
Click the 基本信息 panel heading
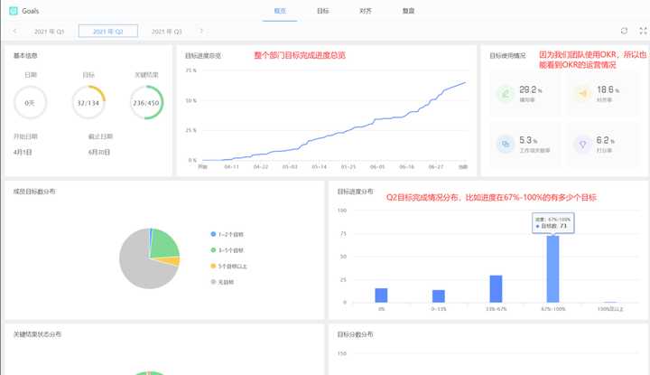[x=25, y=55]
